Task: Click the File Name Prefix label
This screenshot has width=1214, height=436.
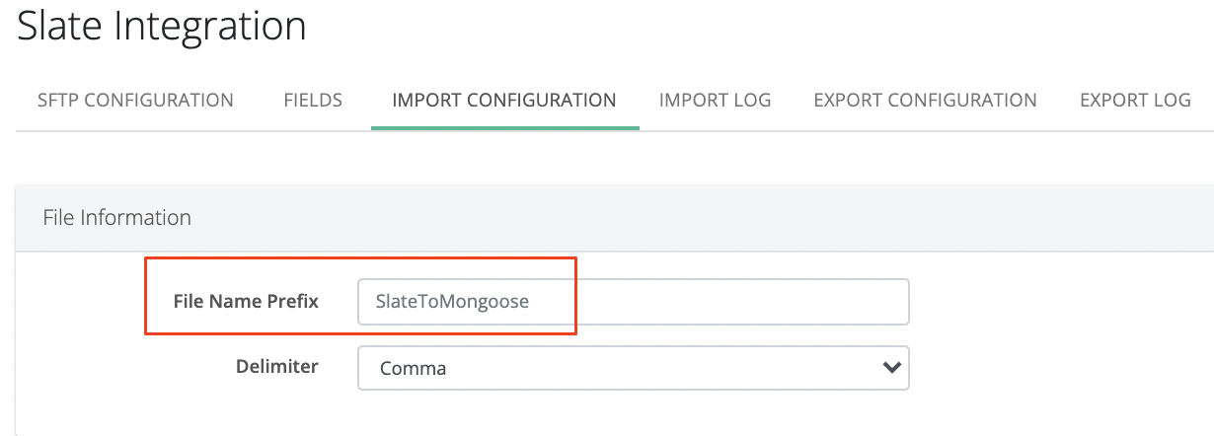Action: (x=246, y=302)
